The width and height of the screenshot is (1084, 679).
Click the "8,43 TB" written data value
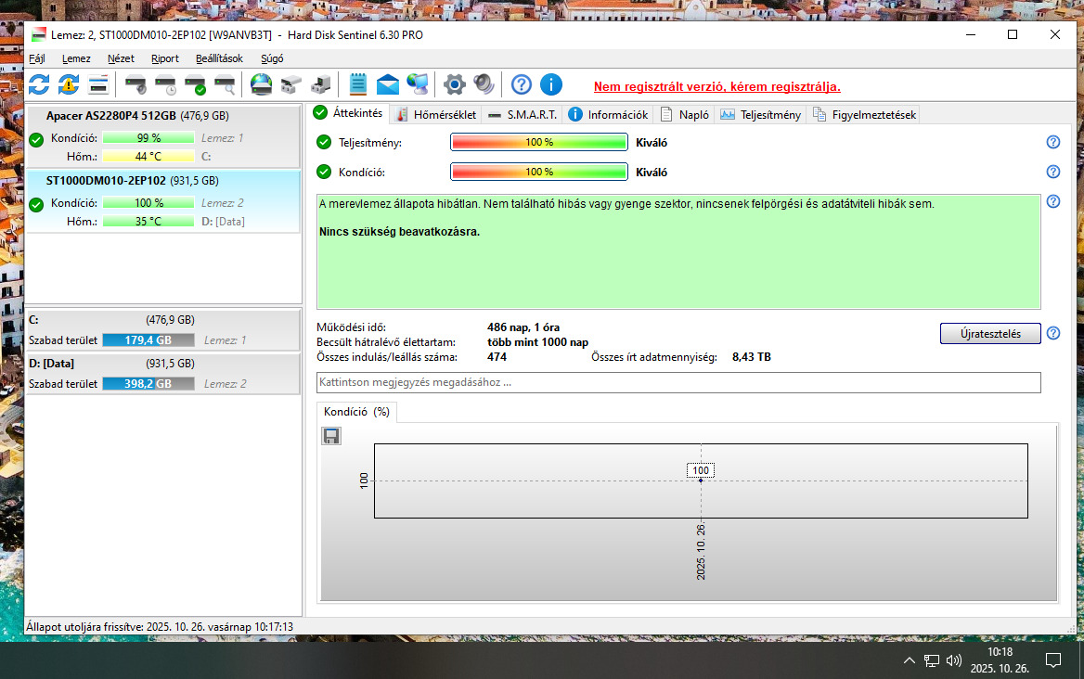click(x=752, y=357)
